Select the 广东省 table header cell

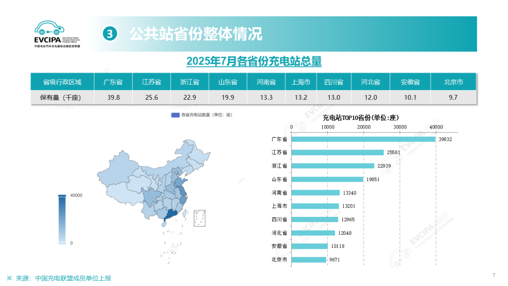pos(113,82)
